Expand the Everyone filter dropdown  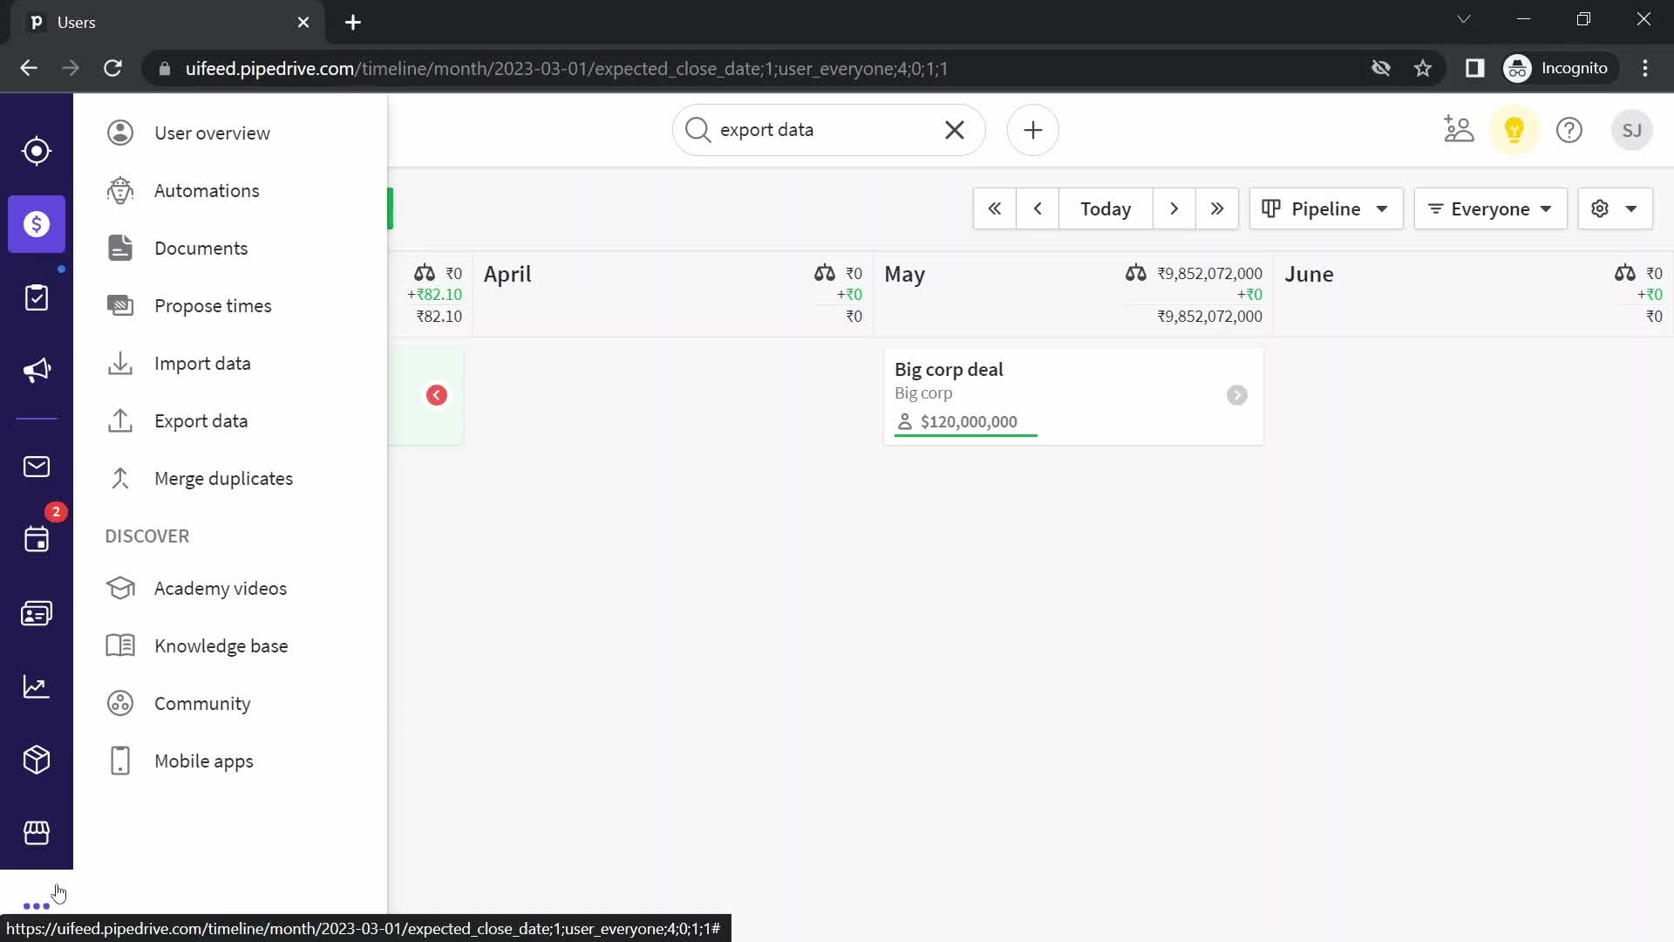[1489, 207]
